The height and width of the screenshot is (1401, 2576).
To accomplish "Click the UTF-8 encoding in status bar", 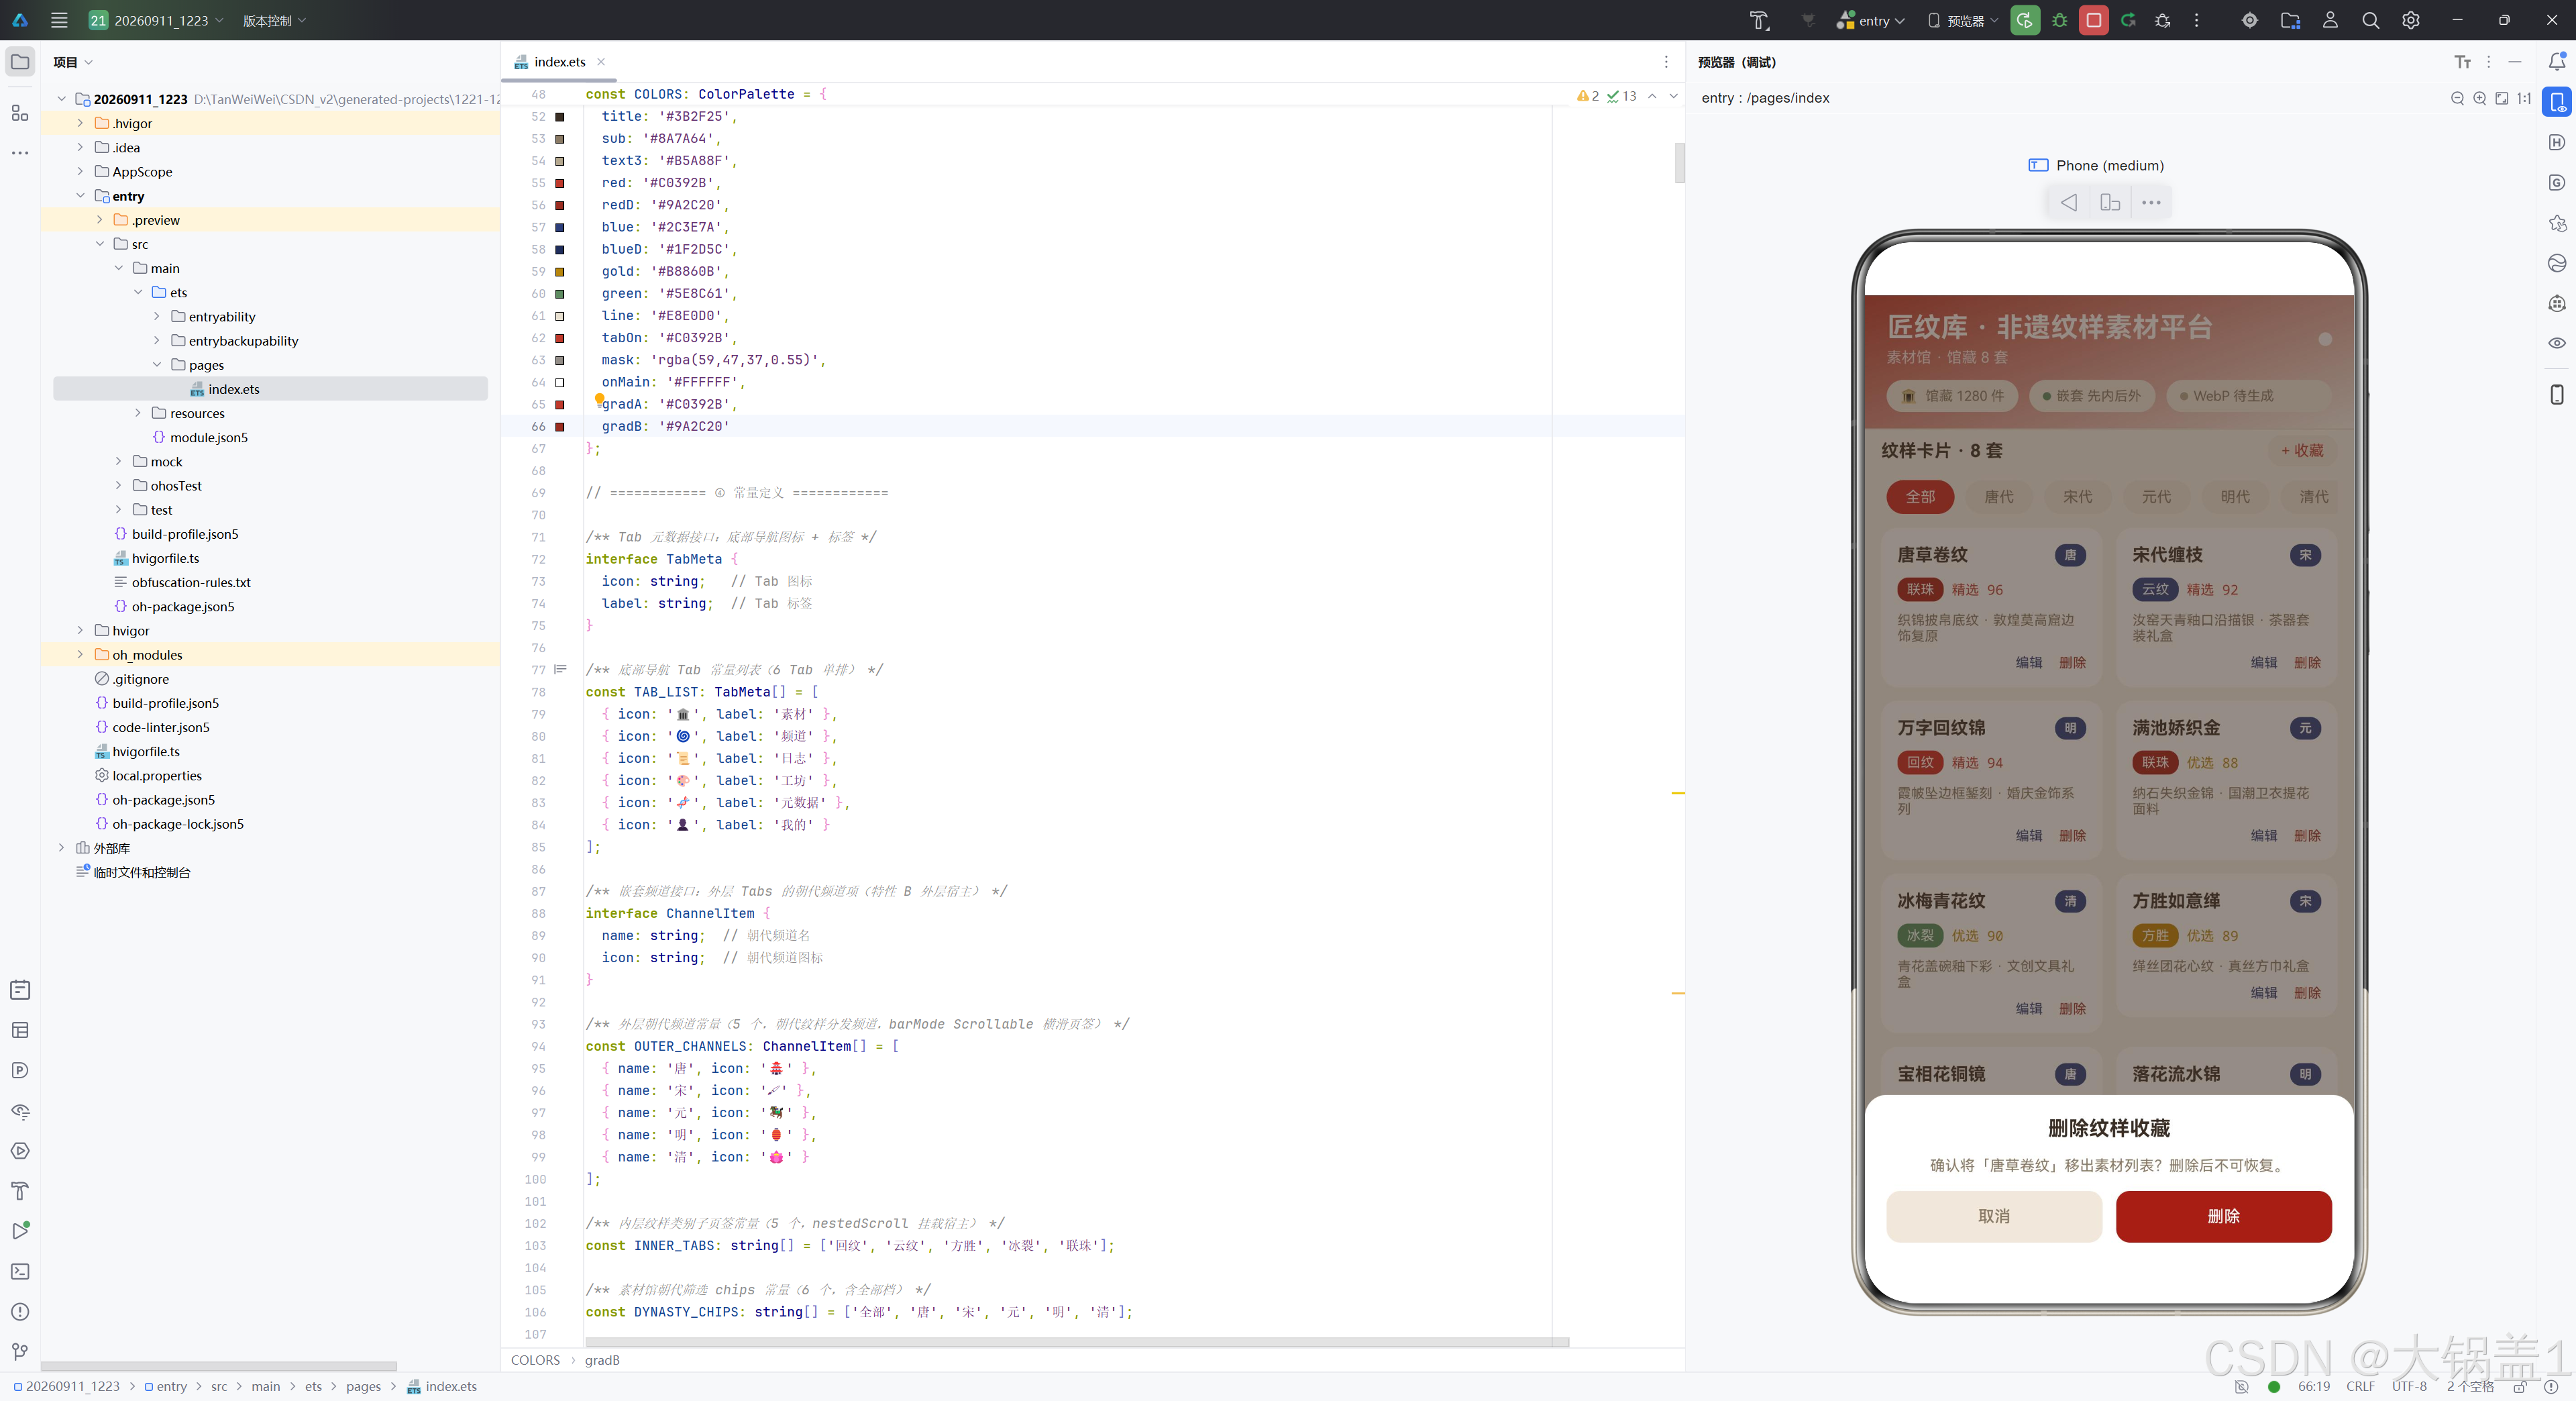I will (x=2410, y=1386).
